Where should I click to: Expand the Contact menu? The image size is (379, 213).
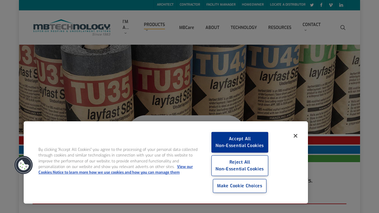(311, 25)
